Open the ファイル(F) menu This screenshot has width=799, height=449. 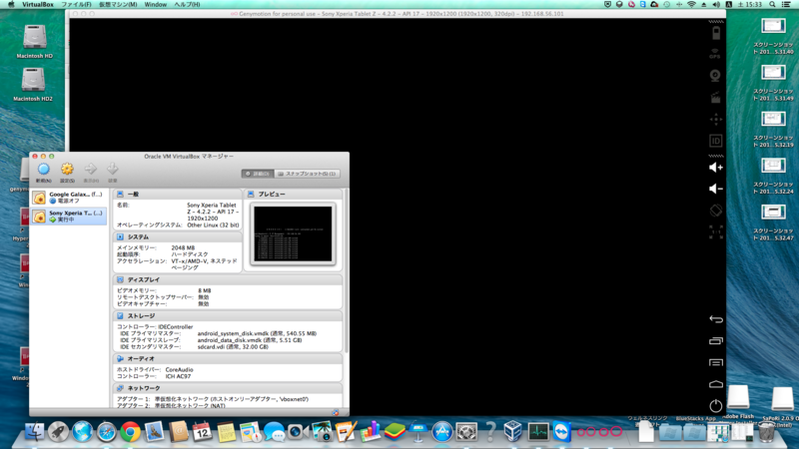pos(76,4)
